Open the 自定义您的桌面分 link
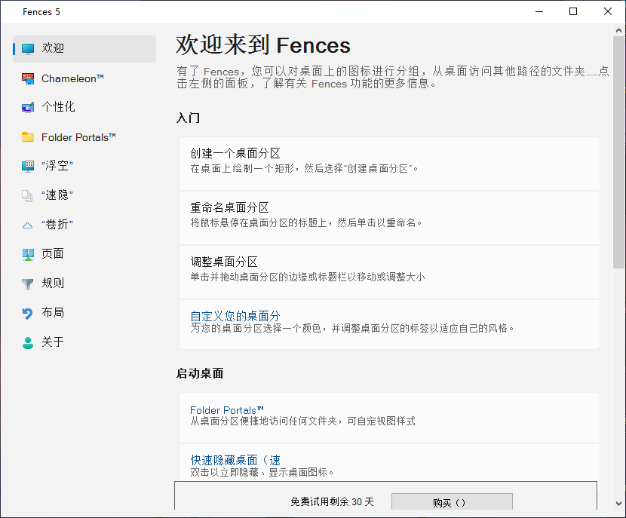 (x=235, y=316)
